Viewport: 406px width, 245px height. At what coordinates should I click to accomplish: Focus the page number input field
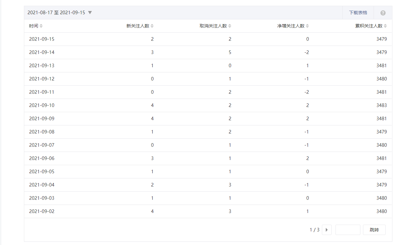[x=347, y=230]
